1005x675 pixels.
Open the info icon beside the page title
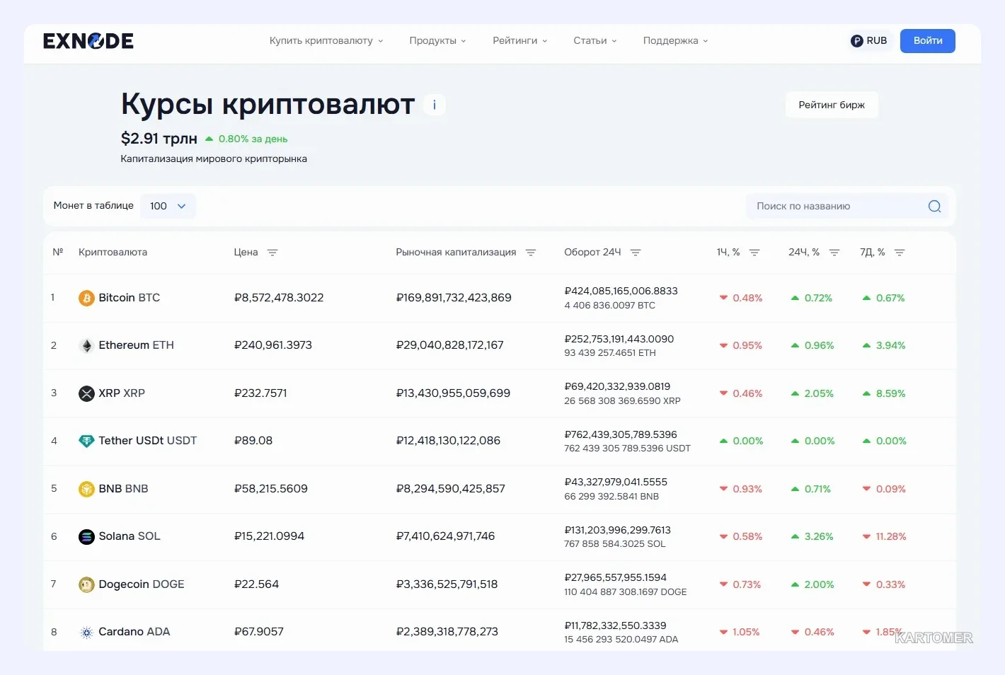(434, 105)
